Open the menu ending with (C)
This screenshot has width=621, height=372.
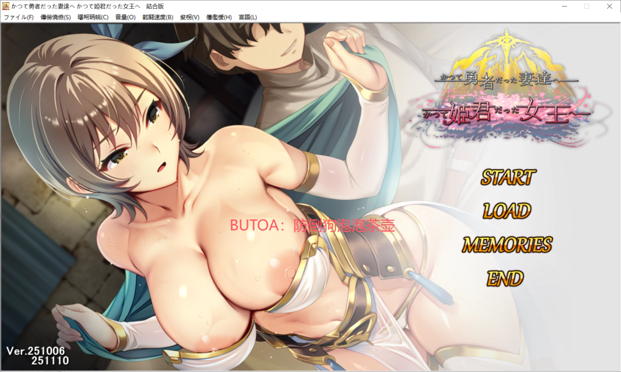(x=93, y=17)
